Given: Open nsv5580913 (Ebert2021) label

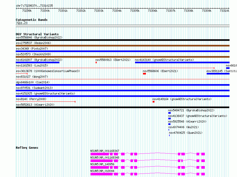Looking at the screenshot, I should click(113, 60).
